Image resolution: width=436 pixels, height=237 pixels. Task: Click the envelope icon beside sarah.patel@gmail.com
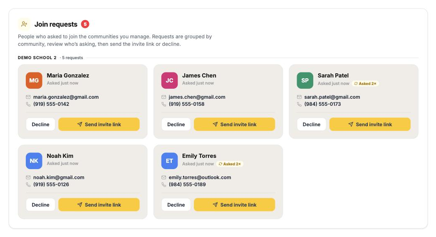[x=299, y=97]
